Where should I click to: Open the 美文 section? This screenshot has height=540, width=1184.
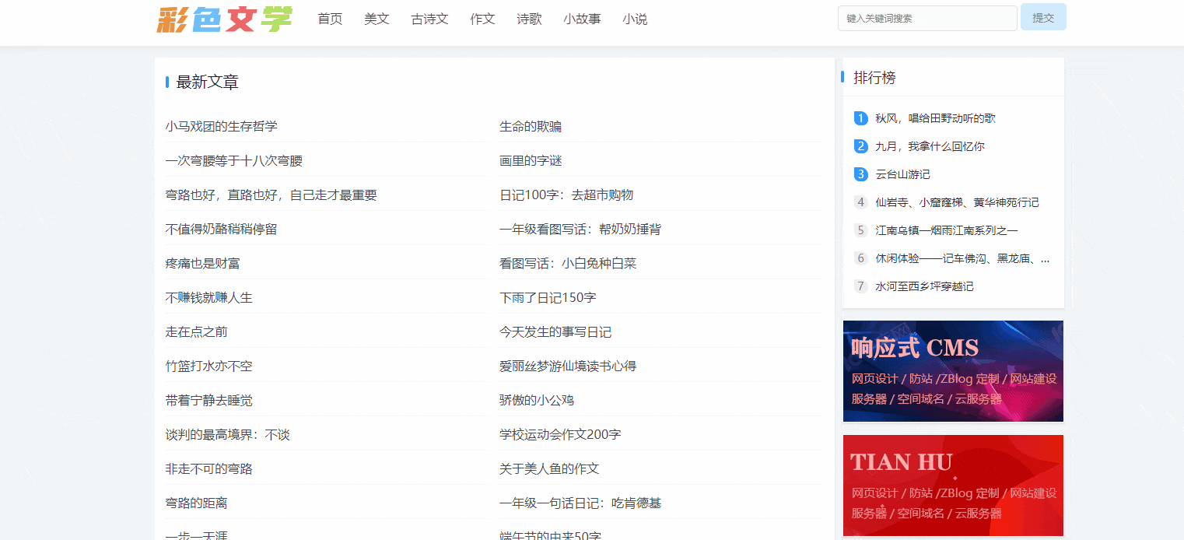(x=377, y=19)
